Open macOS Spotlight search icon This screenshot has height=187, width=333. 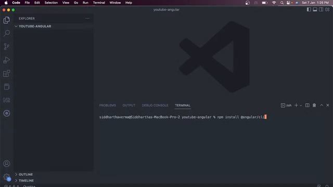[282, 3]
